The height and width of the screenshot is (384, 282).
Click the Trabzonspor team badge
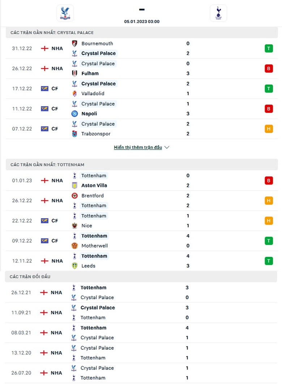(x=75, y=134)
